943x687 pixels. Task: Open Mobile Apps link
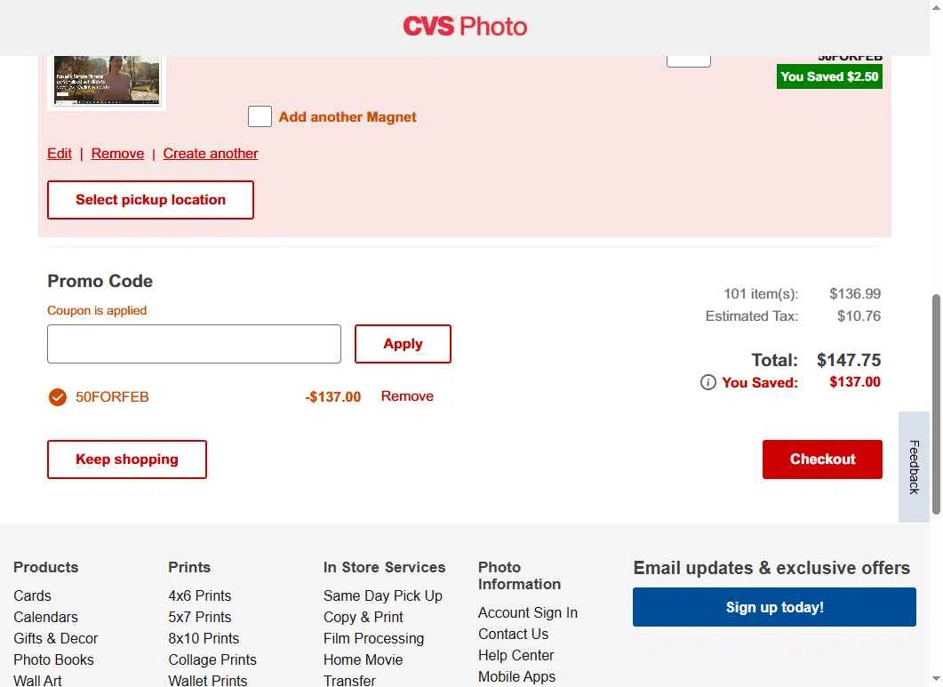(x=516, y=676)
